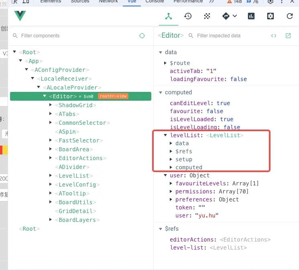Click the component filter search icon
The image size is (299, 270).
[15, 36]
